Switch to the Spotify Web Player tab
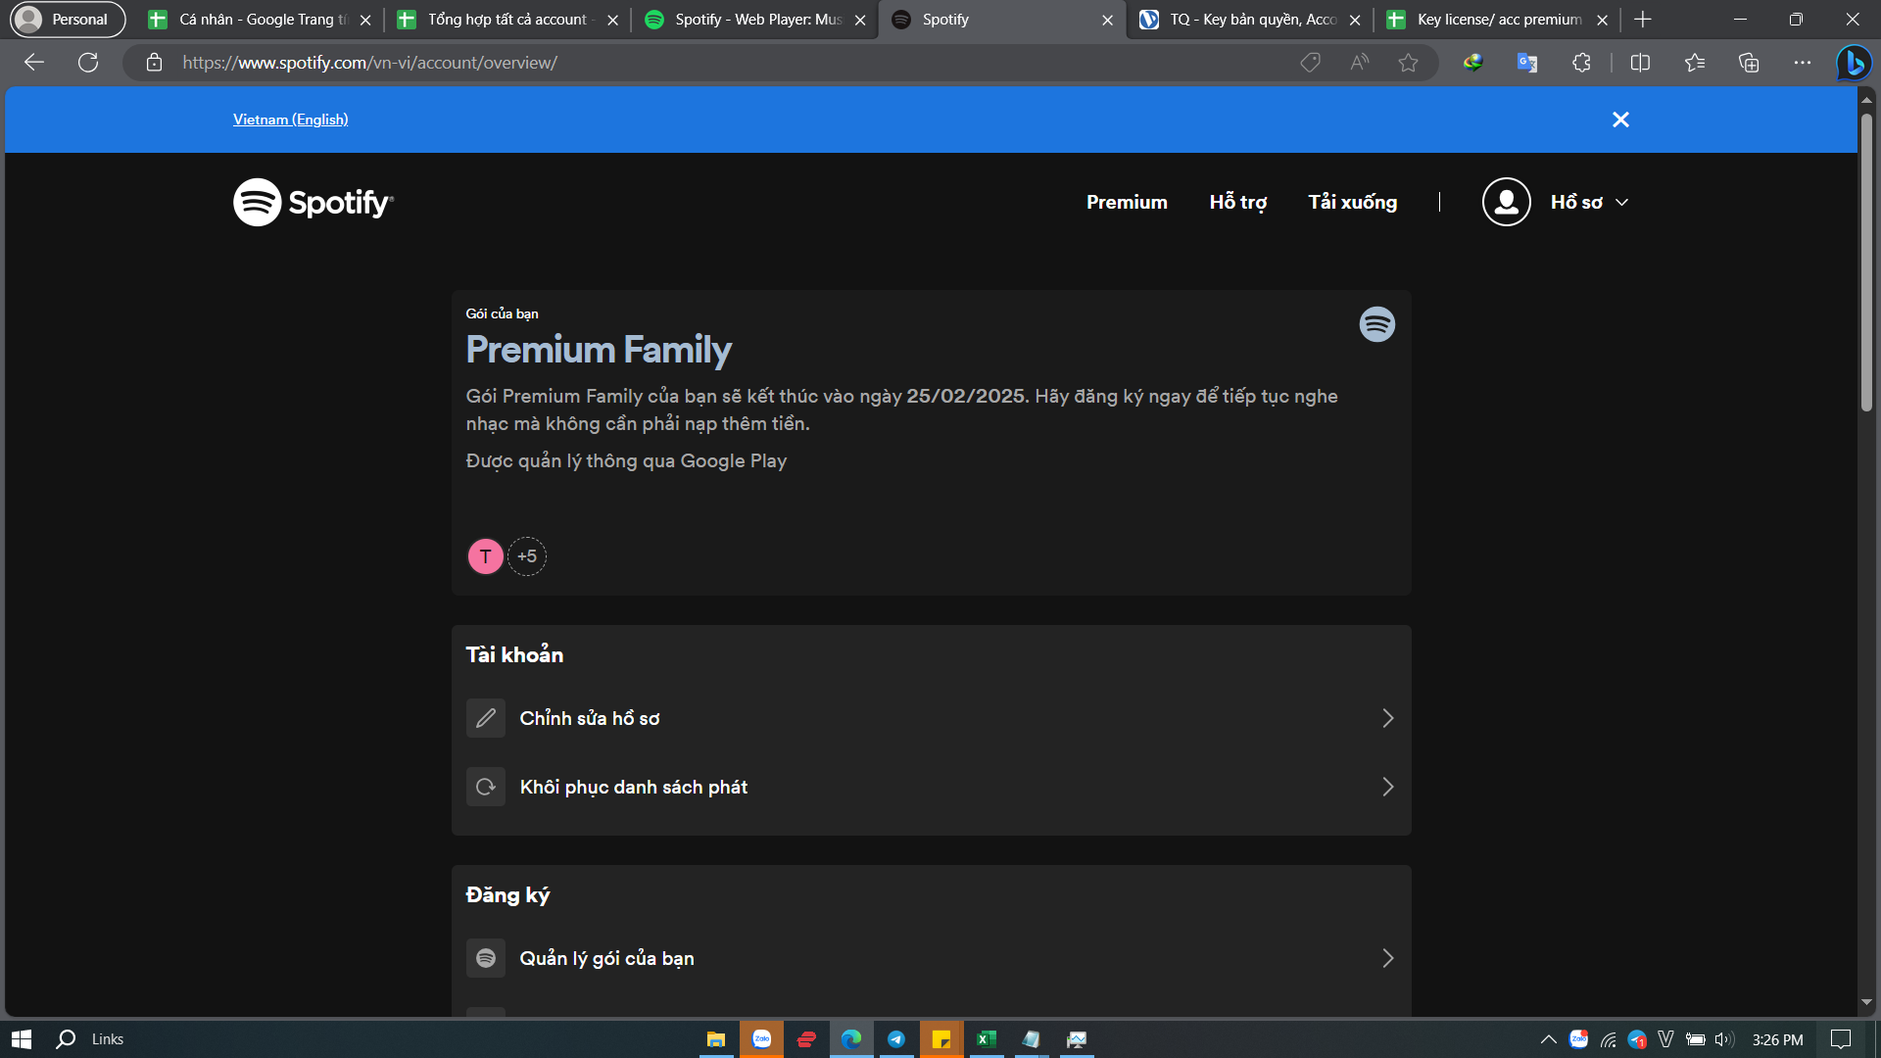 click(x=755, y=20)
